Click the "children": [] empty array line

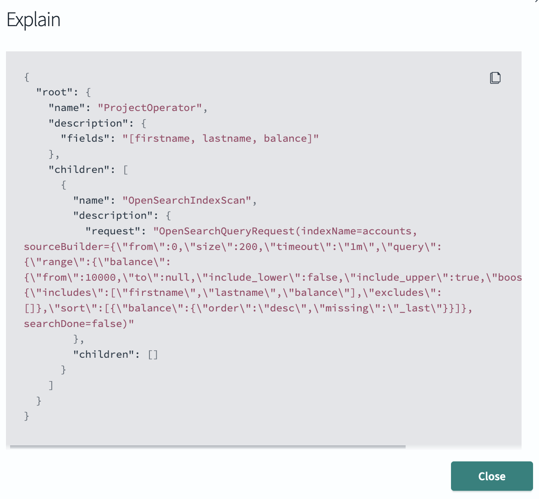(115, 354)
